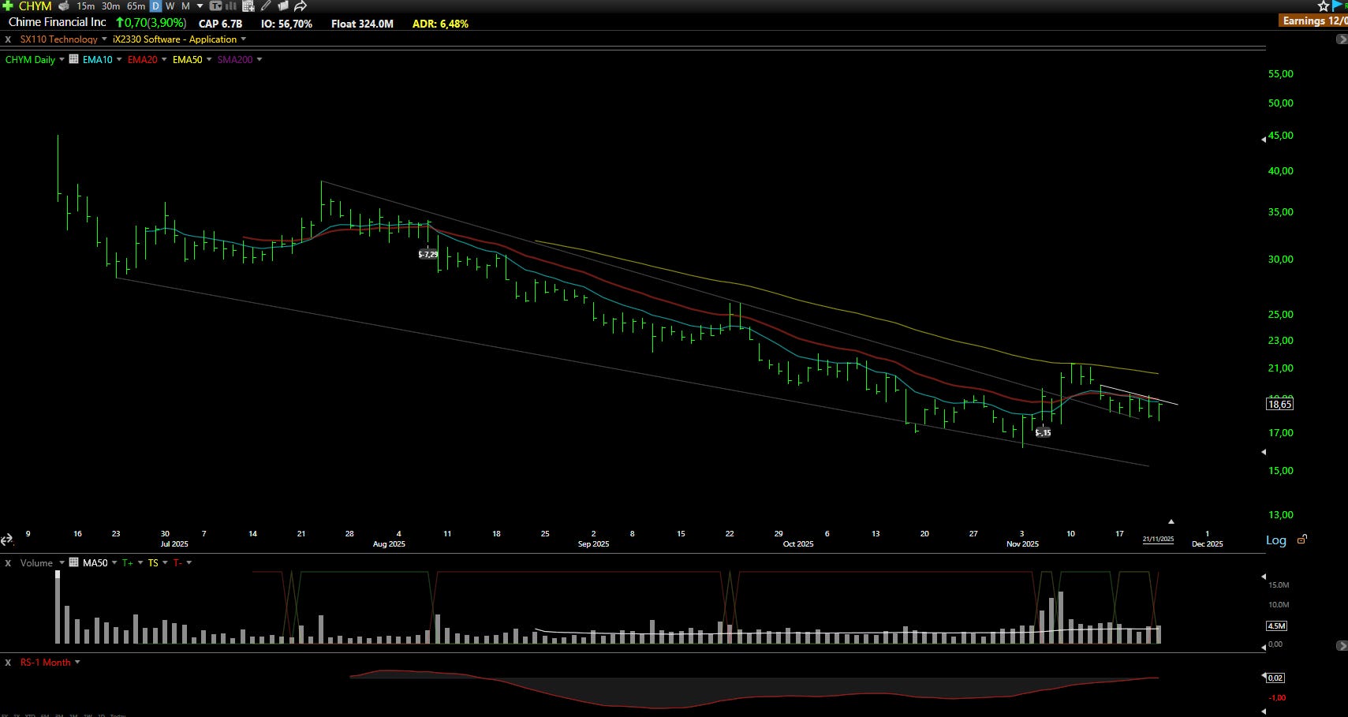Screen dimensions: 1348x717
Task: Click the 4.5M volume value label
Action: click(x=1276, y=626)
